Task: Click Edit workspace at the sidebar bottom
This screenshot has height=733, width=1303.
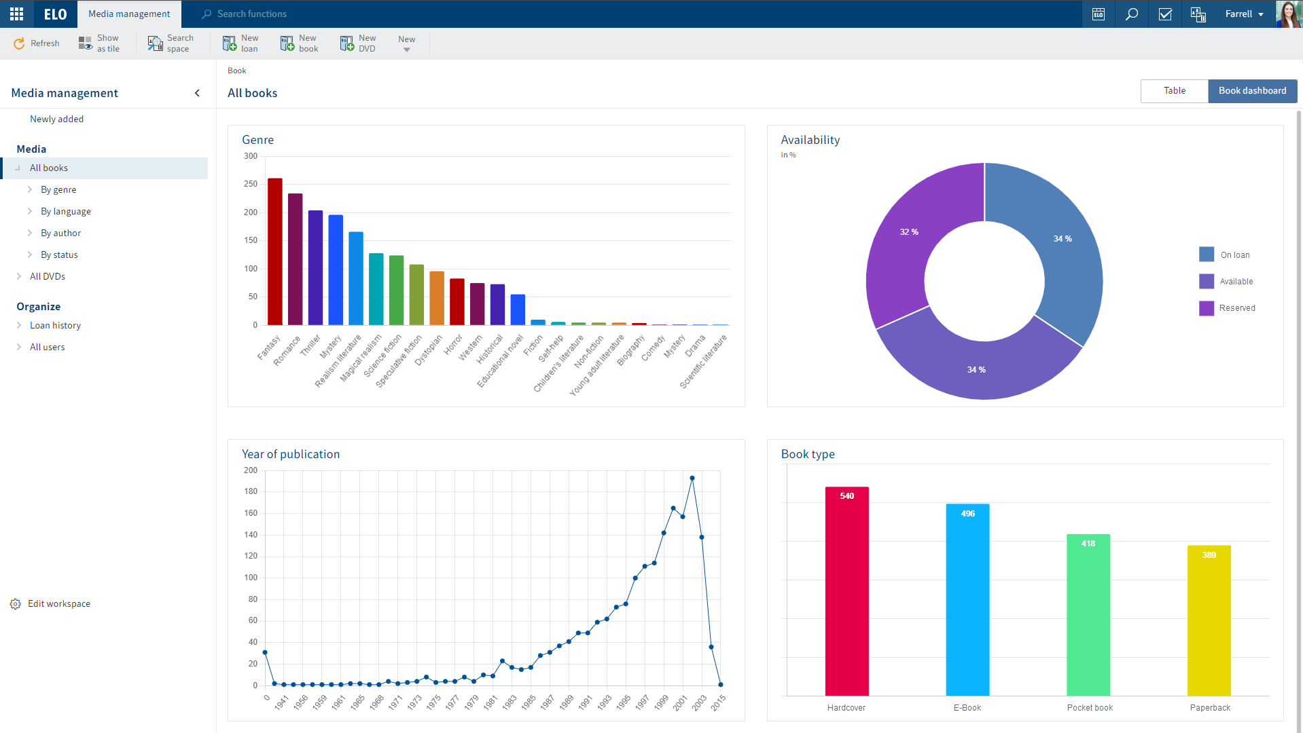Action: click(59, 603)
